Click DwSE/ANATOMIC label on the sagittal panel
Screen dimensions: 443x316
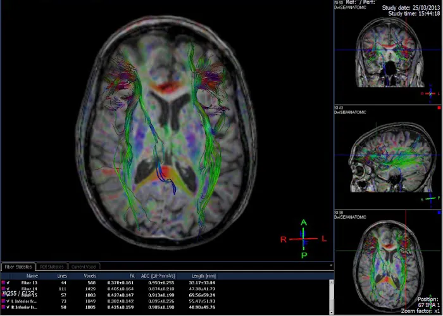tap(350, 112)
